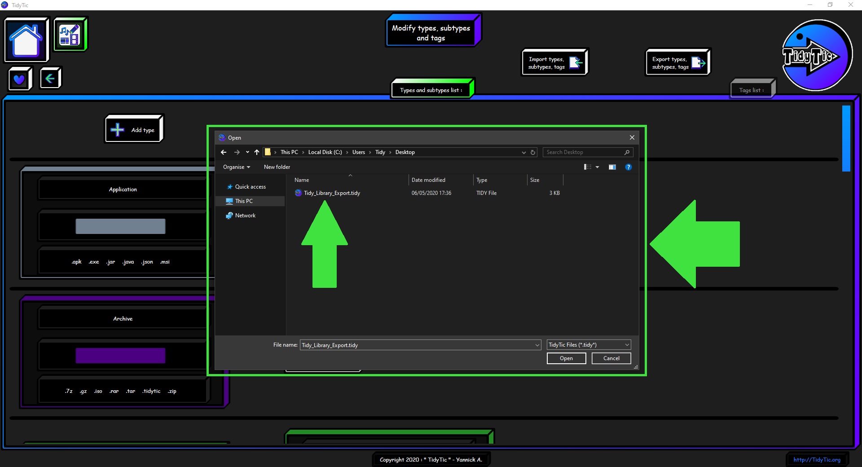The height and width of the screenshot is (467, 862).
Task: Select the .msi extension text
Action: pyautogui.click(x=165, y=262)
